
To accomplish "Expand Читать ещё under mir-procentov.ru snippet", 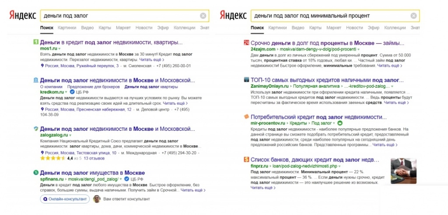I will (x=385, y=145).
